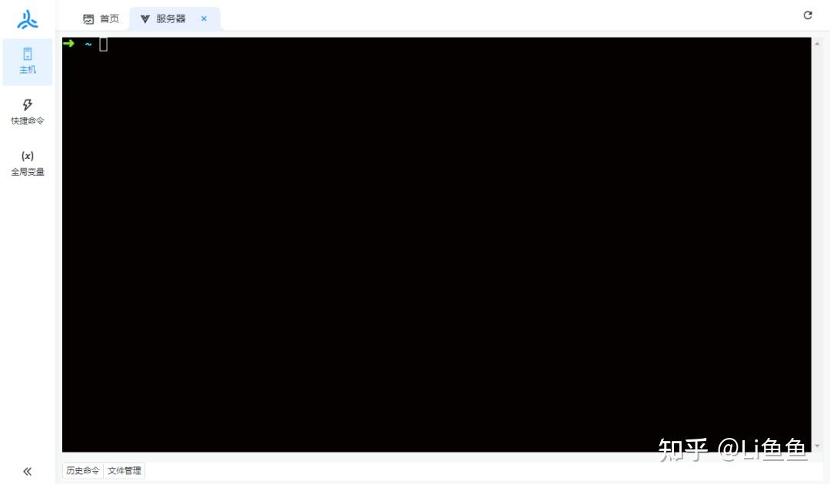Close the 服务器 tab
Screen dimensions: 830x484
204,18
